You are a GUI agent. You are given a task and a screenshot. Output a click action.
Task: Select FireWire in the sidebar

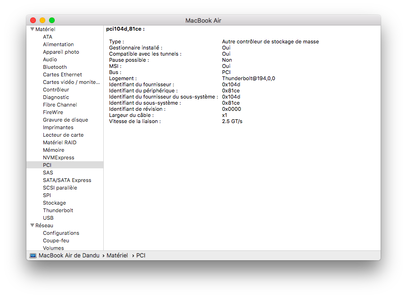[53, 112]
